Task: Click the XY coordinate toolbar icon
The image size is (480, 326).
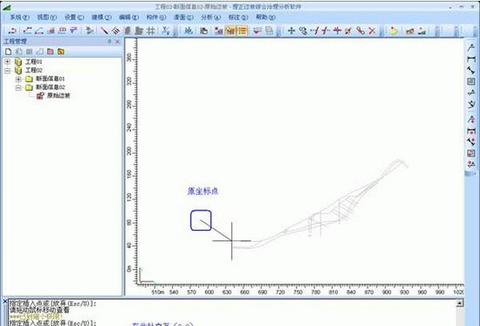Action: coord(166,30)
